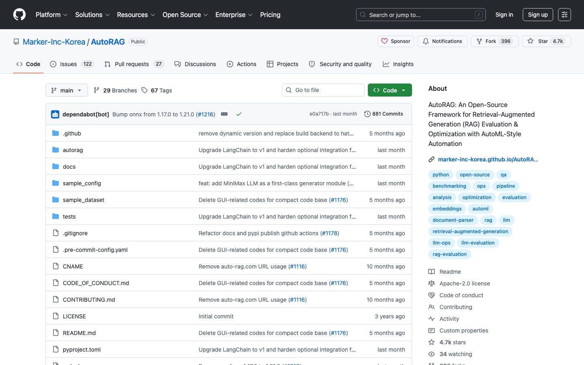Open the marker-inc-korea.github.io website link
584x365 pixels.
(487, 159)
